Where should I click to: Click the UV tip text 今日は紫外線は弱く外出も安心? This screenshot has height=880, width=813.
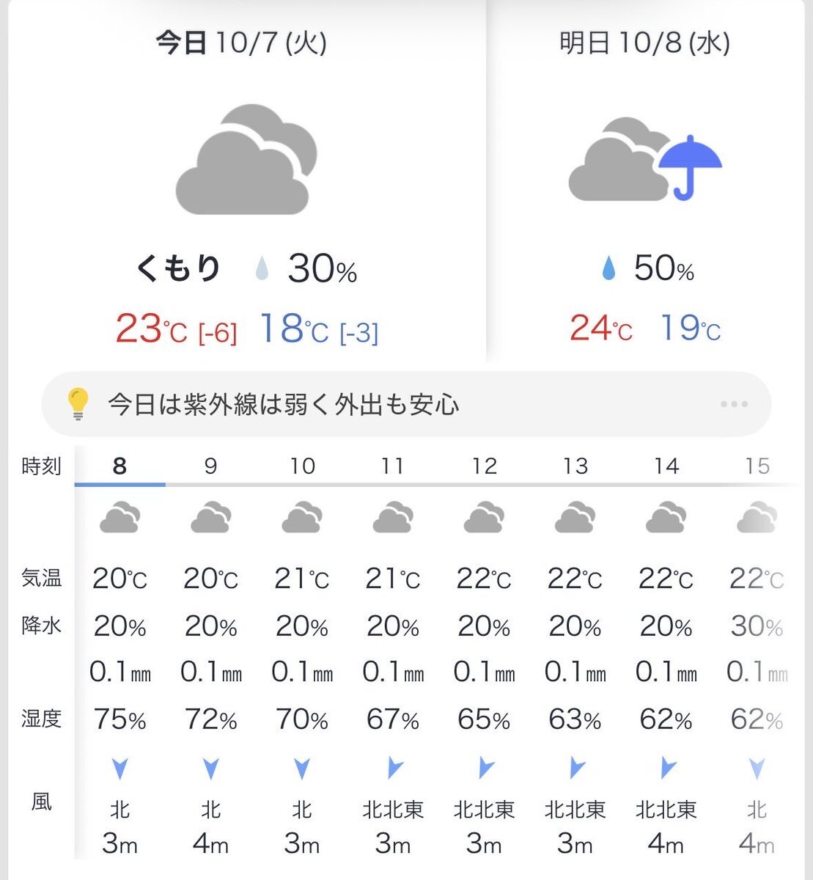pos(283,404)
